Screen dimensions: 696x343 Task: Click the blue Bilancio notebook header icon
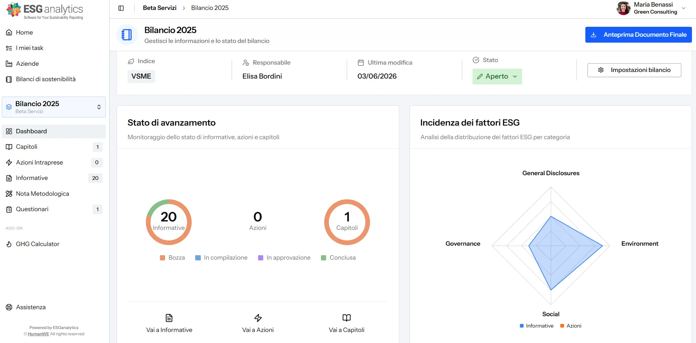pyautogui.click(x=127, y=35)
